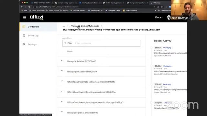Open the library/redis:latest@03f00cd7 container
Screen dimensions: 207x116
point(82,61)
